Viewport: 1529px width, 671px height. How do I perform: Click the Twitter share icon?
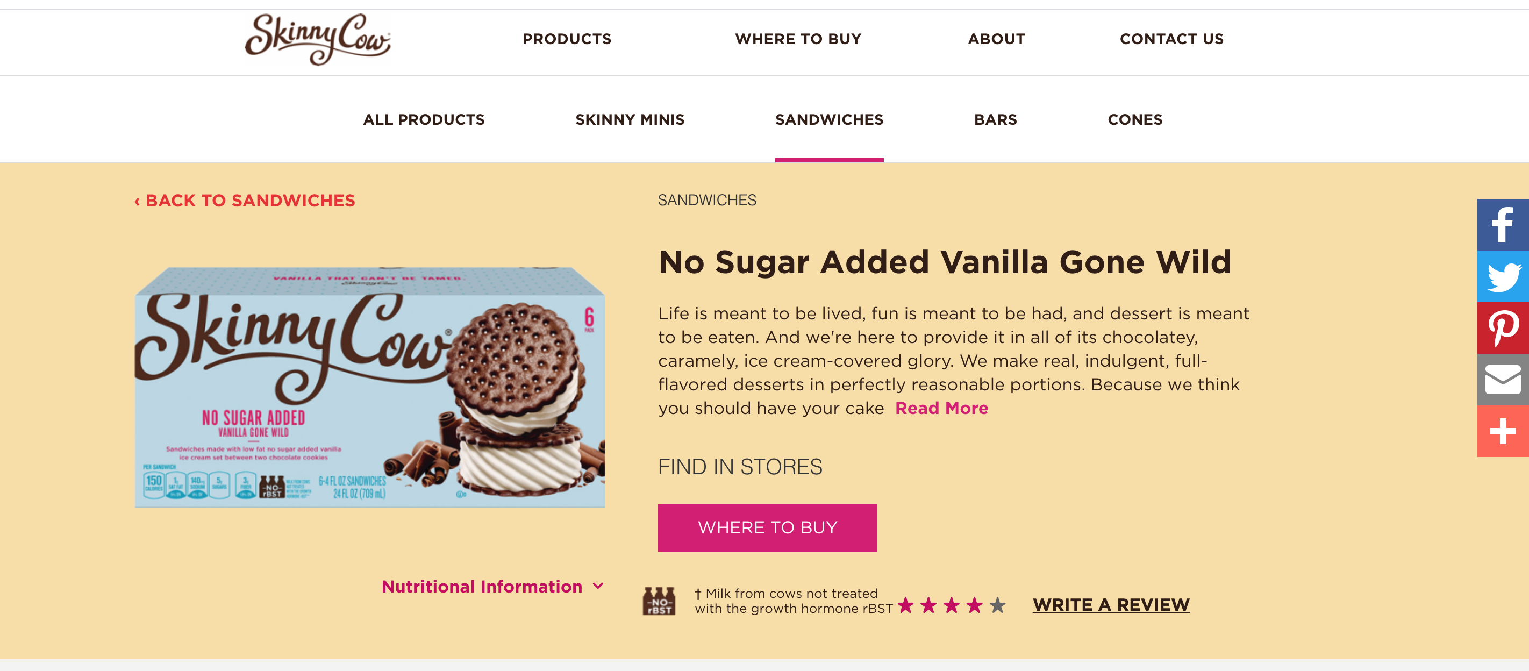(x=1502, y=276)
